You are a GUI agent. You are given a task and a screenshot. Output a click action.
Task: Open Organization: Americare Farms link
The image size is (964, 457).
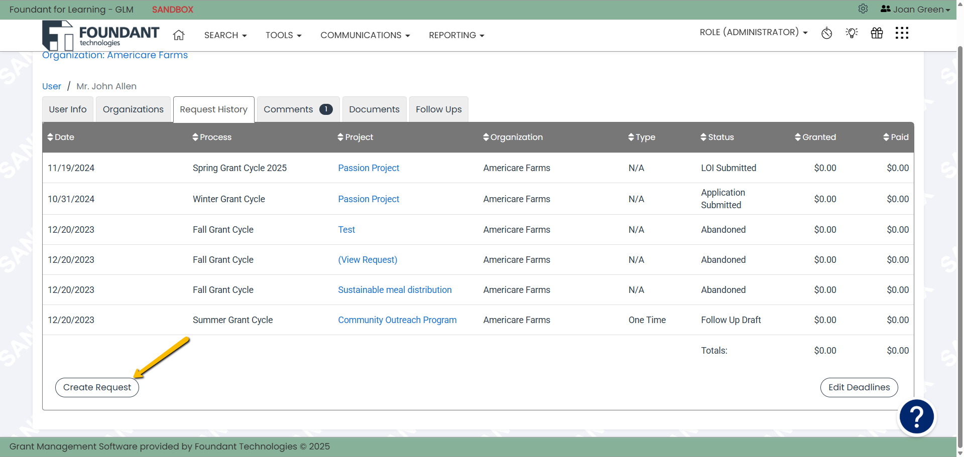point(115,55)
